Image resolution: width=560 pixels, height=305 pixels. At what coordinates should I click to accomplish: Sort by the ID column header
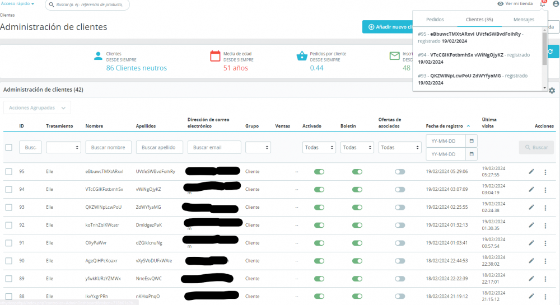(x=21, y=126)
